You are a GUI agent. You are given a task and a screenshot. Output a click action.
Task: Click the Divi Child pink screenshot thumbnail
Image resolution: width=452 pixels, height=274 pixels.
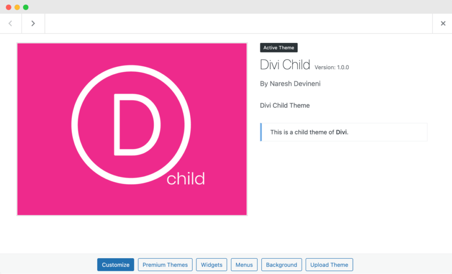point(132,129)
